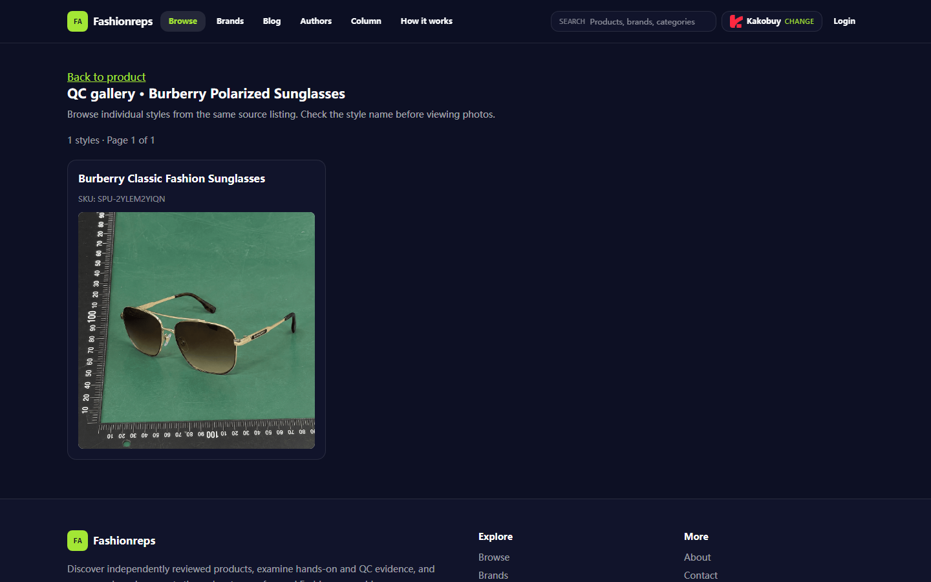Open the sunglasses QC photo thumbnail
Viewport: 931px width, 582px height.
[x=197, y=330]
